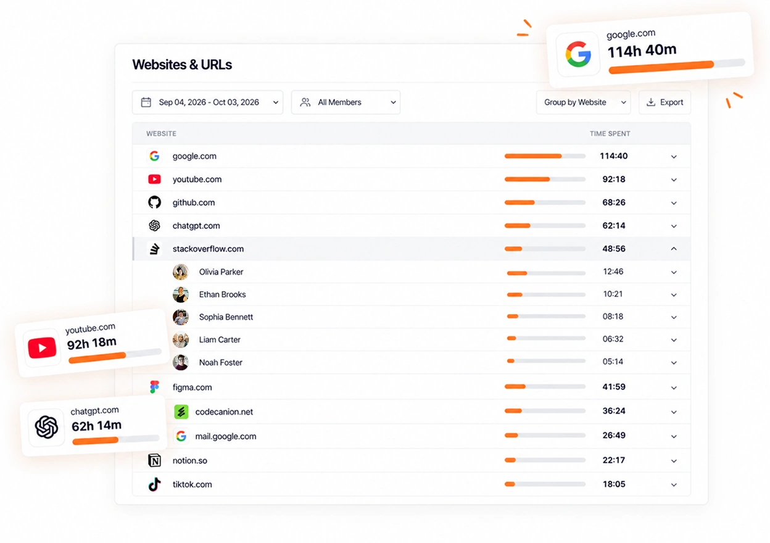Expand the google.com row chevron

[x=674, y=157]
